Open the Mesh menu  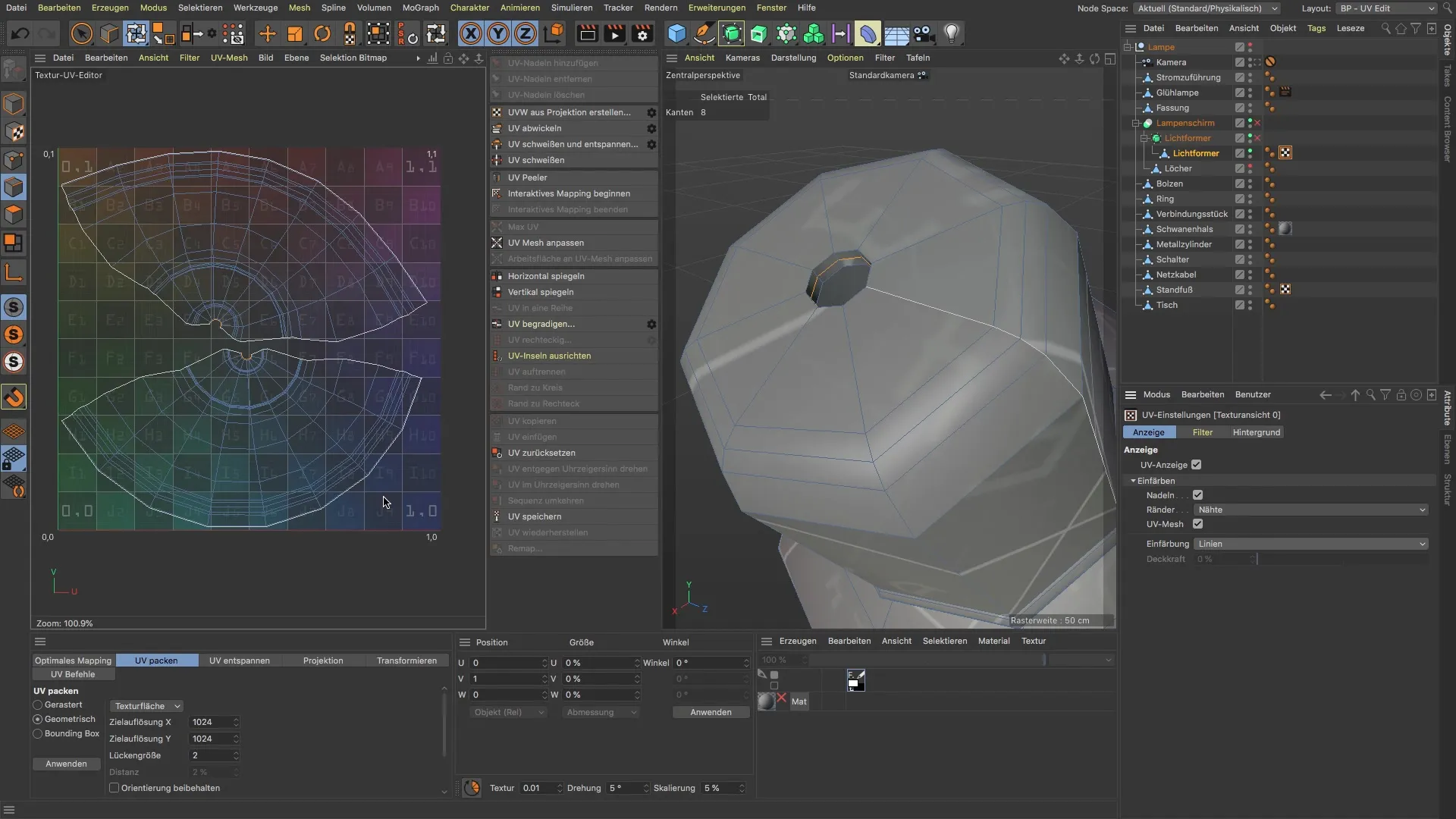(299, 8)
